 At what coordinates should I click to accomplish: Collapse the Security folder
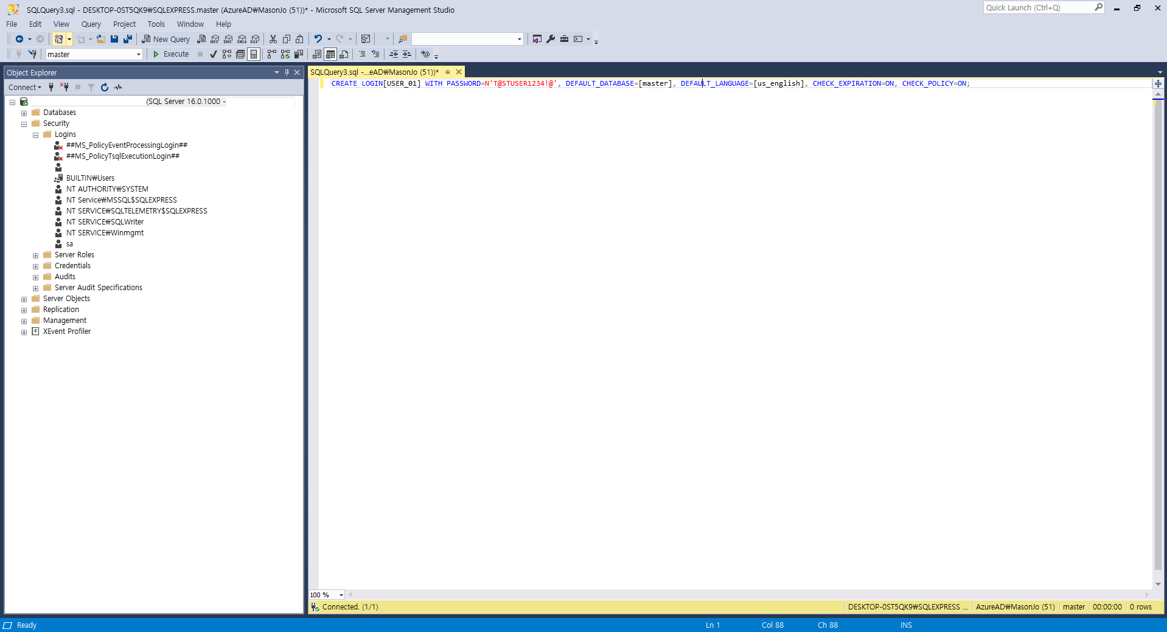pyautogui.click(x=24, y=124)
